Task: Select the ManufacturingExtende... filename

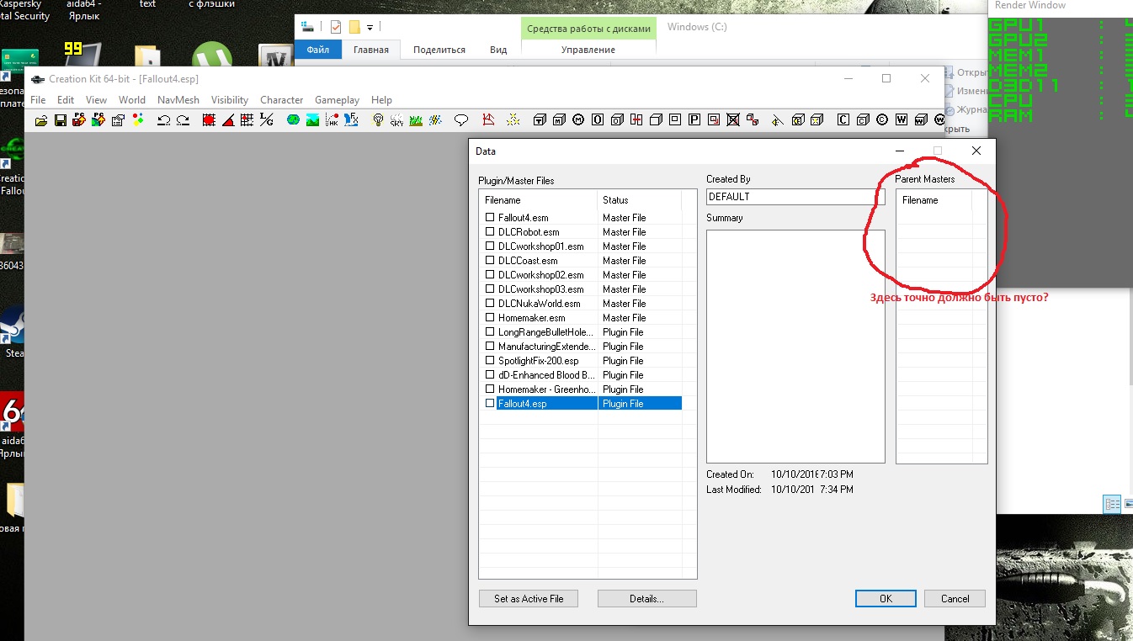Action: pos(546,347)
